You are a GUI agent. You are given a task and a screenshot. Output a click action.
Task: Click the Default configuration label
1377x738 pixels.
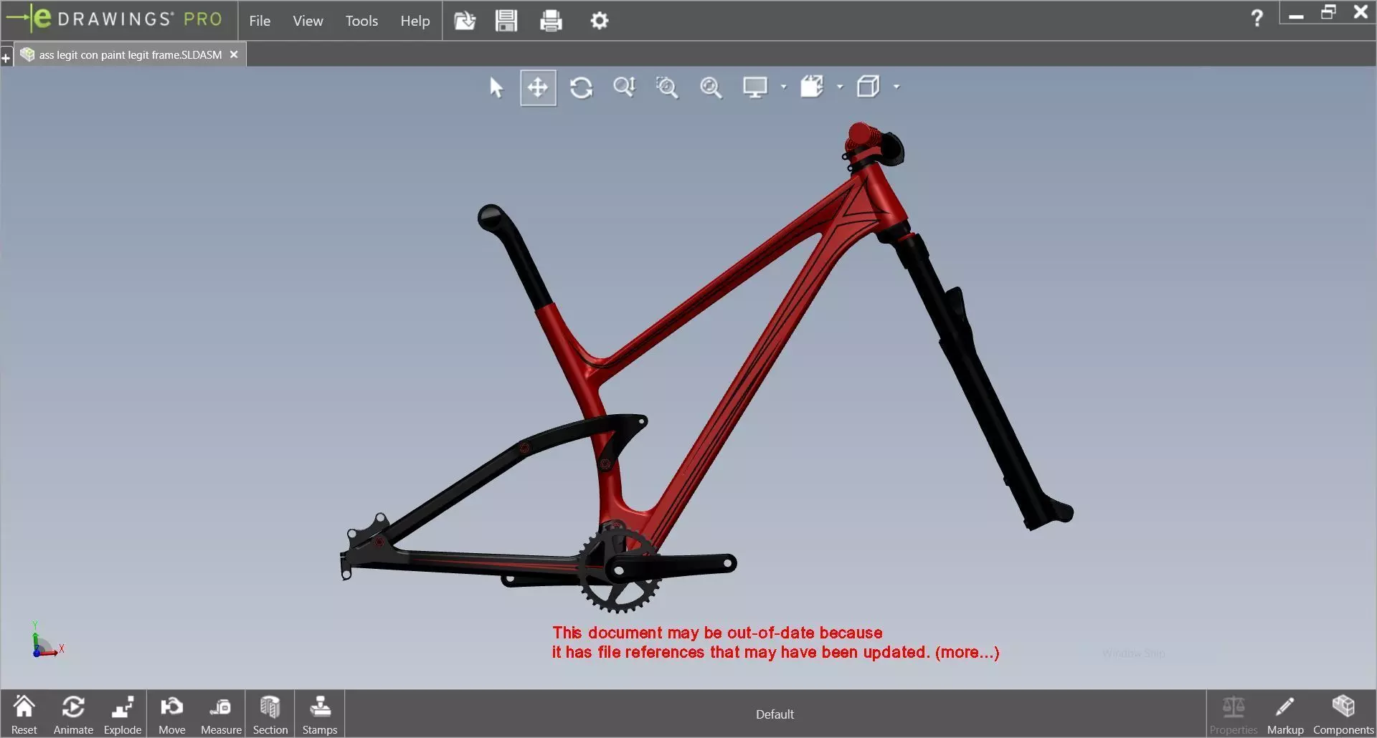pos(775,714)
